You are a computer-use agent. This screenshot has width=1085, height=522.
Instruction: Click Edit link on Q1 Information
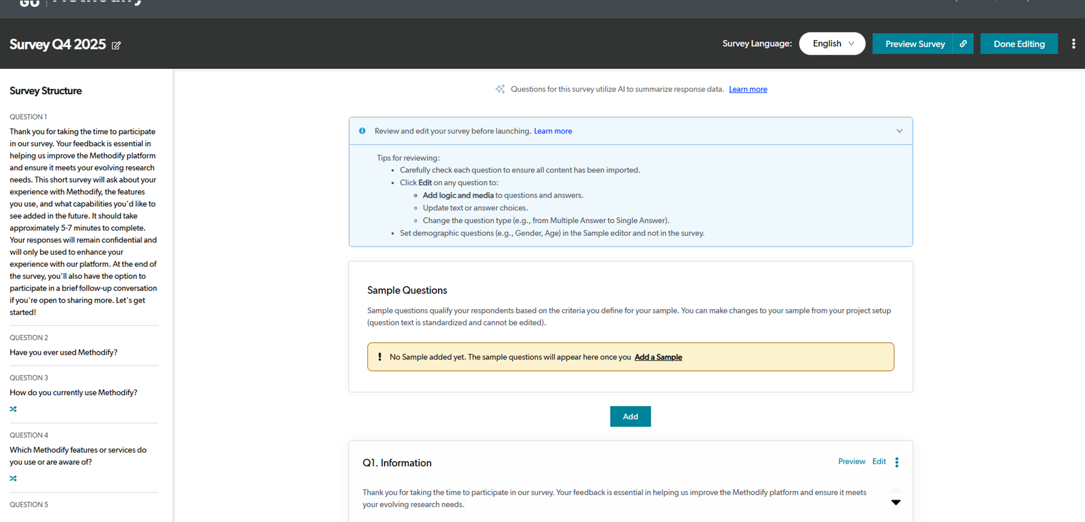(x=879, y=461)
